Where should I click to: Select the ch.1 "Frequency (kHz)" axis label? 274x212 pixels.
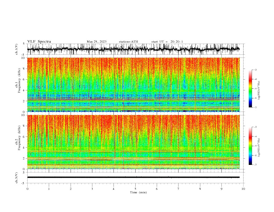tap(19, 80)
